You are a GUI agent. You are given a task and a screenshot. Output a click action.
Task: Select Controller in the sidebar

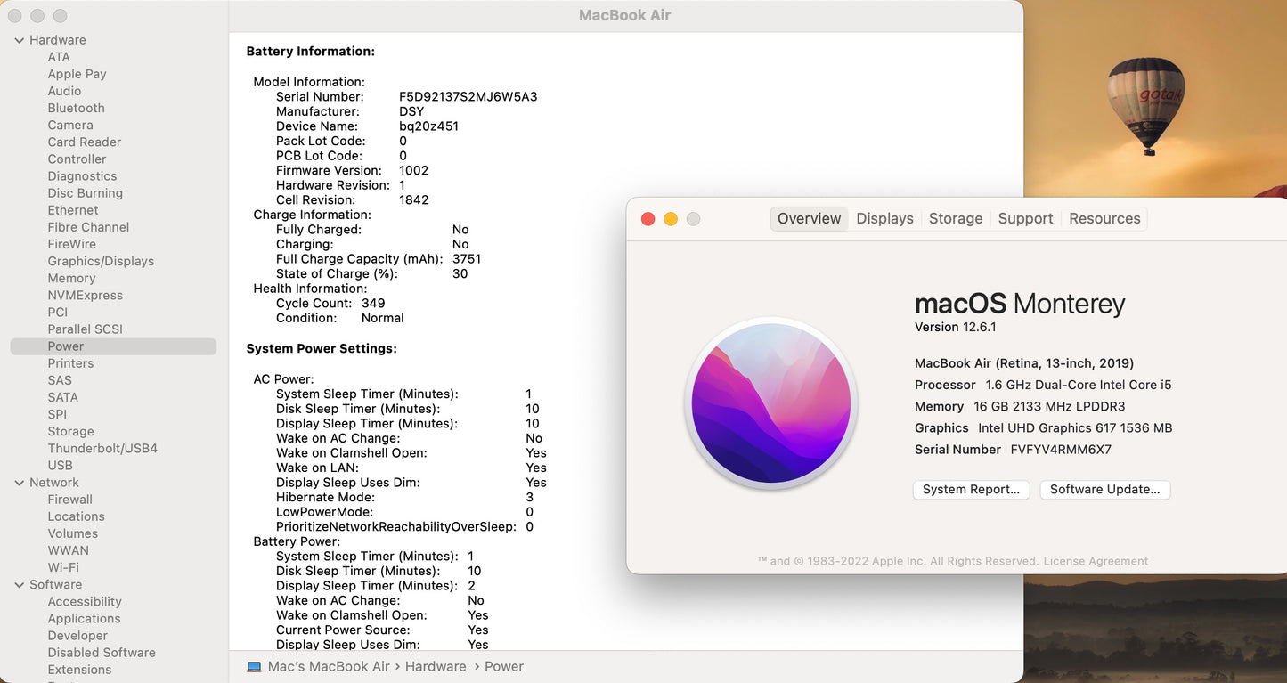point(77,159)
